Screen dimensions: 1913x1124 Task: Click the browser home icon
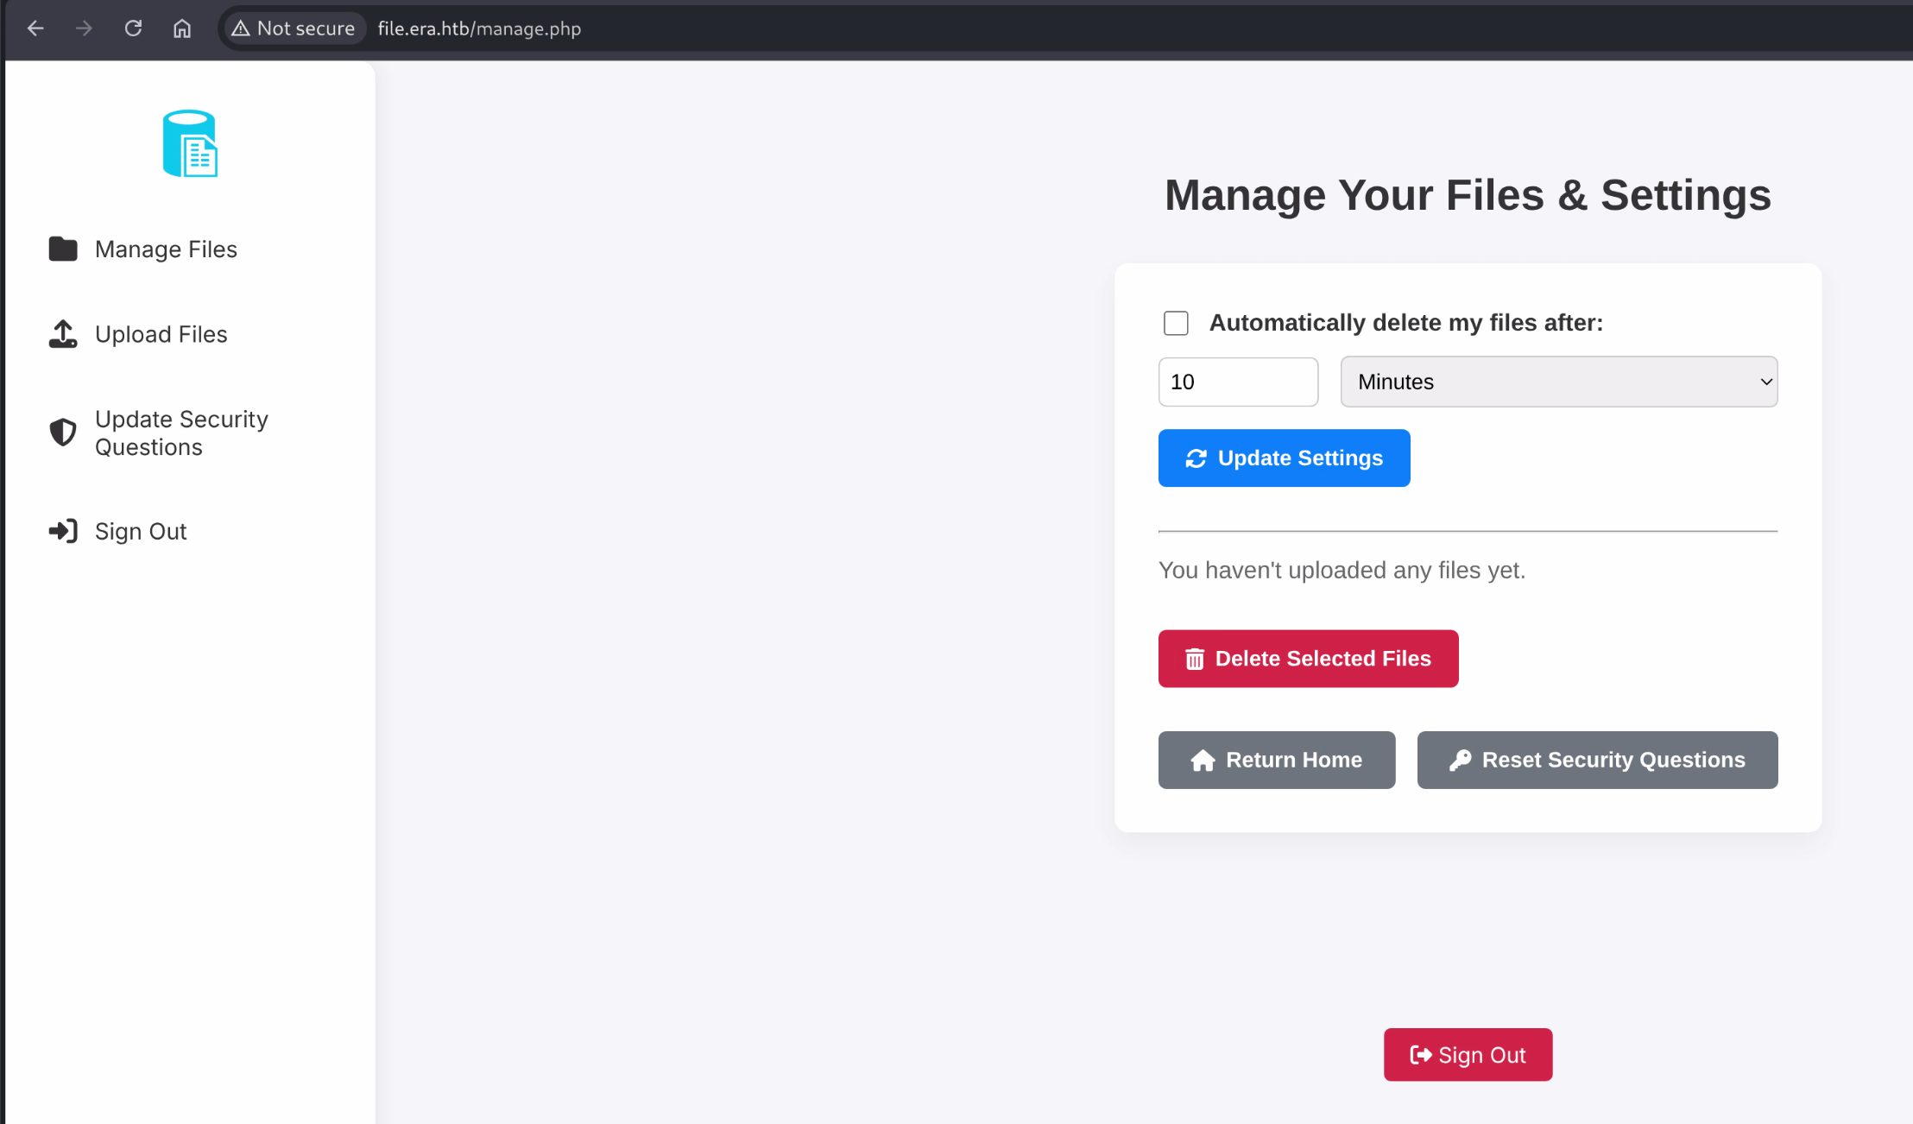181,28
